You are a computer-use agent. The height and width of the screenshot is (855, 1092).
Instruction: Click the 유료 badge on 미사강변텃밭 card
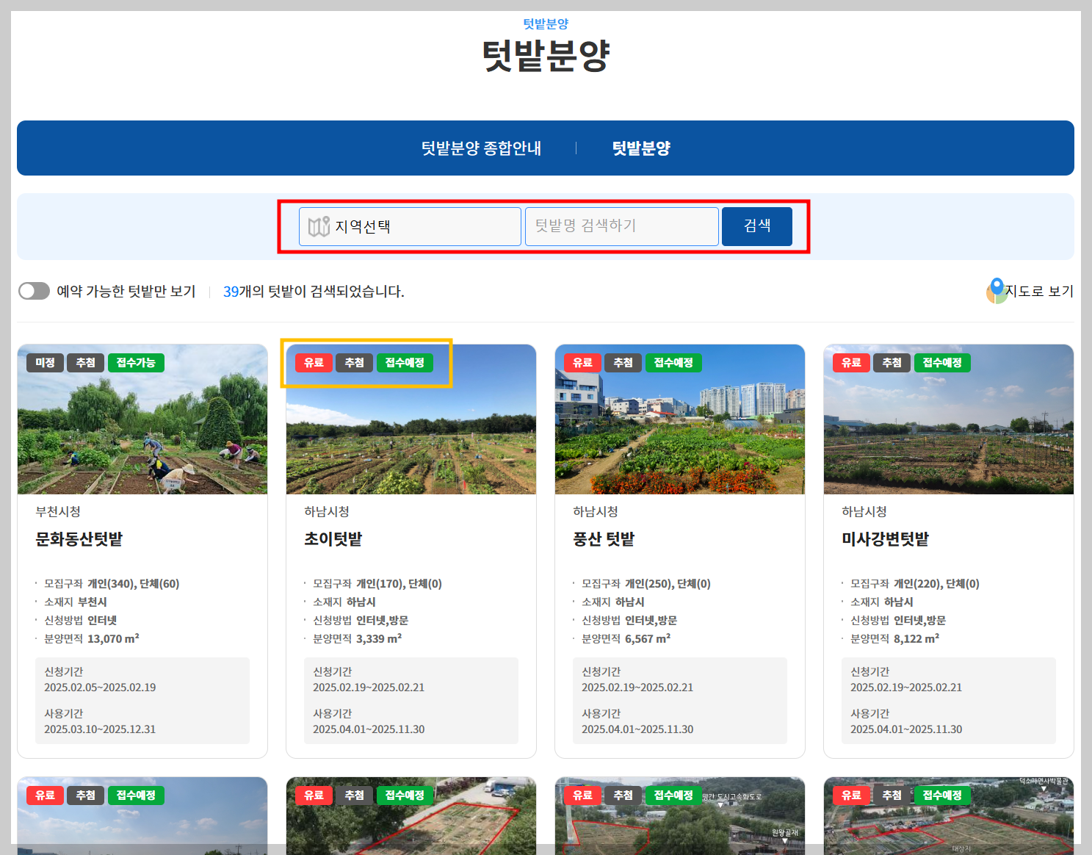[x=852, y=363]
